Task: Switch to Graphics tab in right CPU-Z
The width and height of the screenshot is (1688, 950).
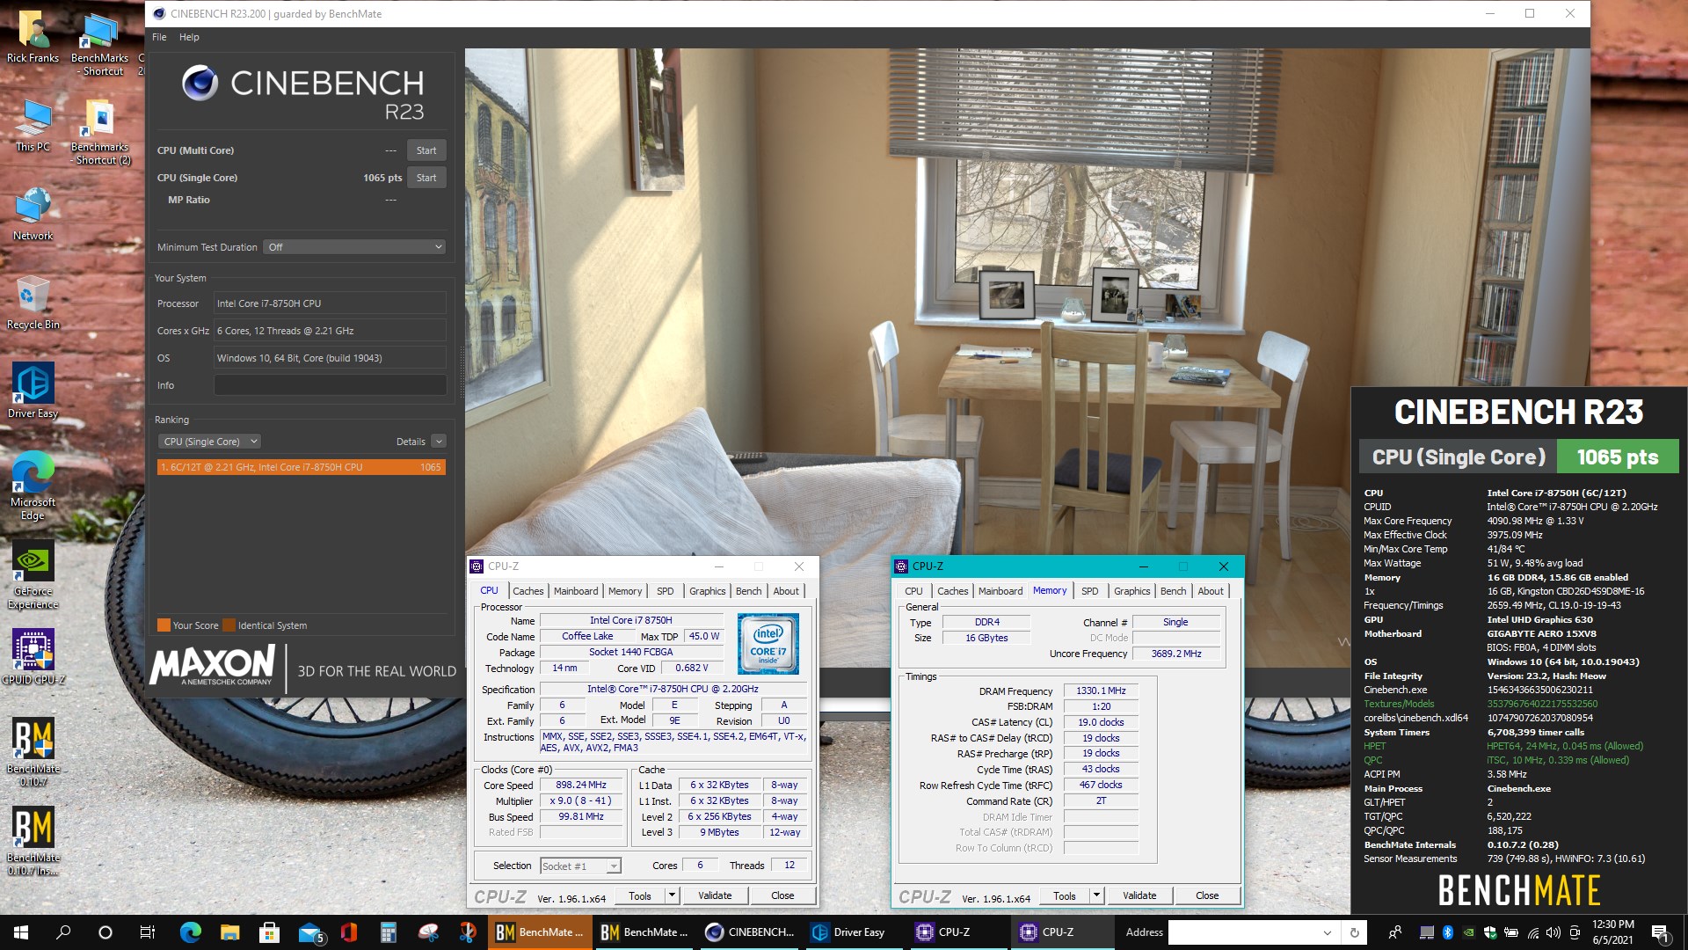Action: click(1132, 591)
